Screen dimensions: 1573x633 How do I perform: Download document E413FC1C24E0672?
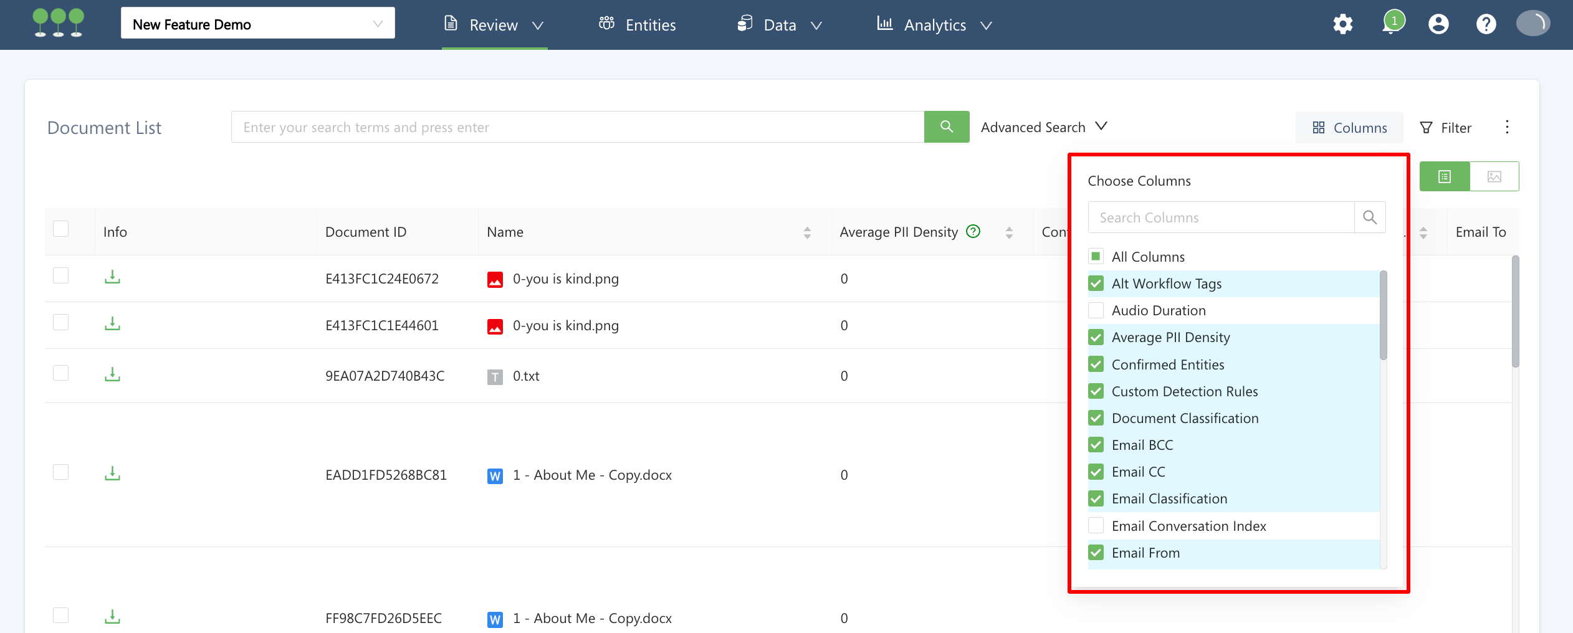[x=112, y=277]
